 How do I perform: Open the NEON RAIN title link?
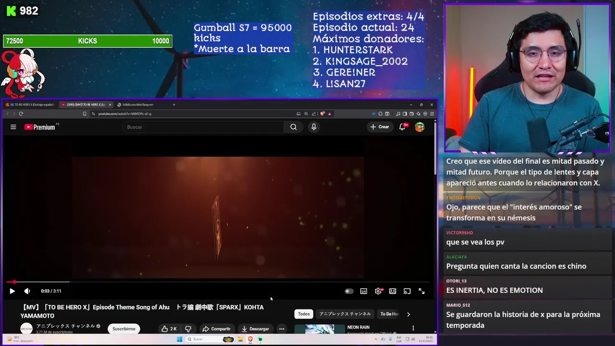tap(358, 327)
